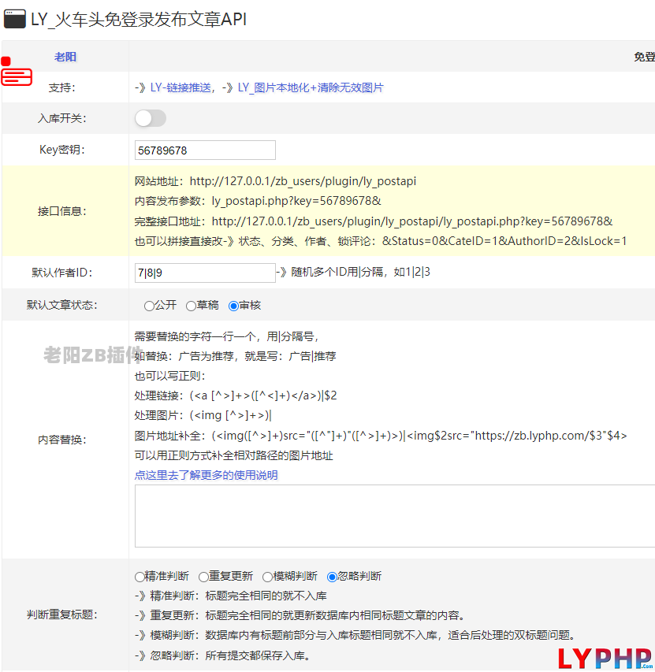The image size is (655, 672).
Task: Choose 忽略判断 for duplicate titles
Action: (332, 577)
